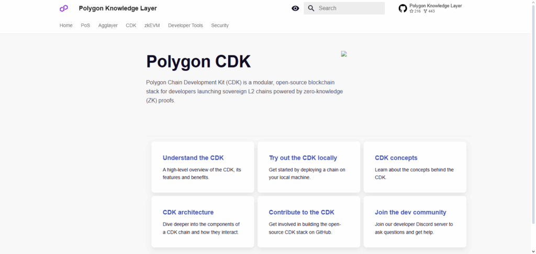
Task: Open the Understand the CDK card
Action: tap(203, 167)
